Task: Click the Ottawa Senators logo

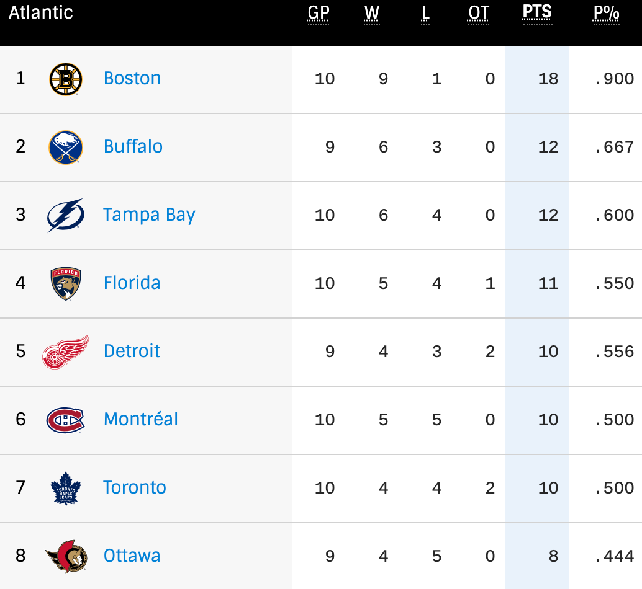Action: (x=65, y=556)
